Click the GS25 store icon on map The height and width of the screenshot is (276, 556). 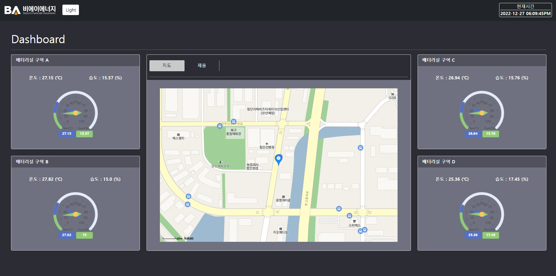[x=392, y=94]
